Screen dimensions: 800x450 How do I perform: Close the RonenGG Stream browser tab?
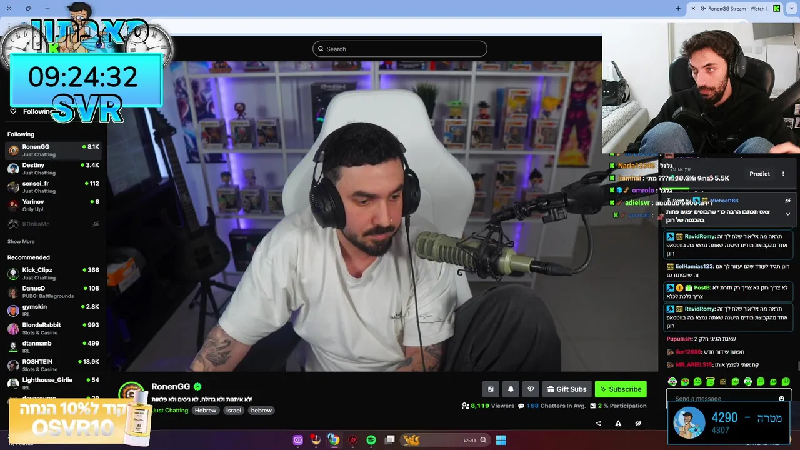pos(693,8)
